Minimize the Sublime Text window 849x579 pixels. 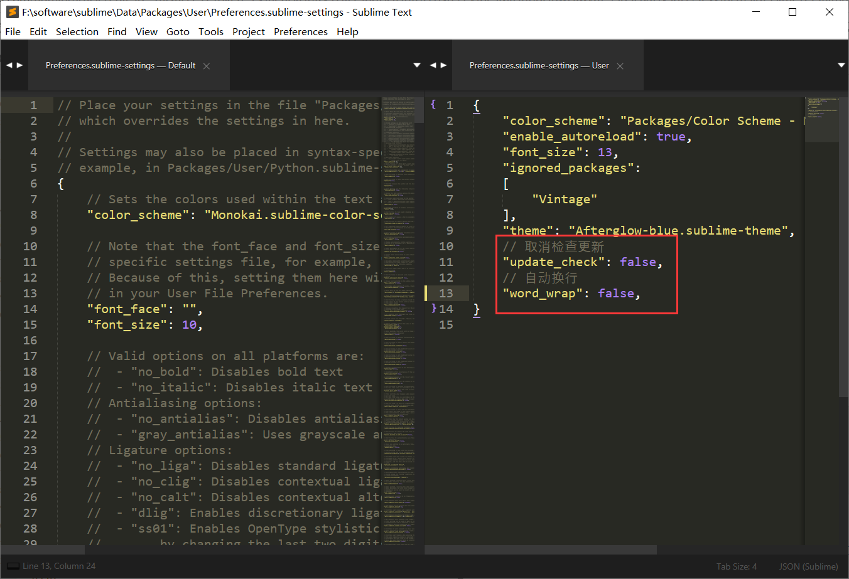(x=756, y=12)
